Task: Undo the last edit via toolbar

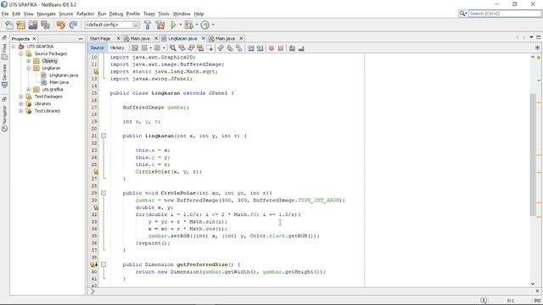Action: point(61,25)
